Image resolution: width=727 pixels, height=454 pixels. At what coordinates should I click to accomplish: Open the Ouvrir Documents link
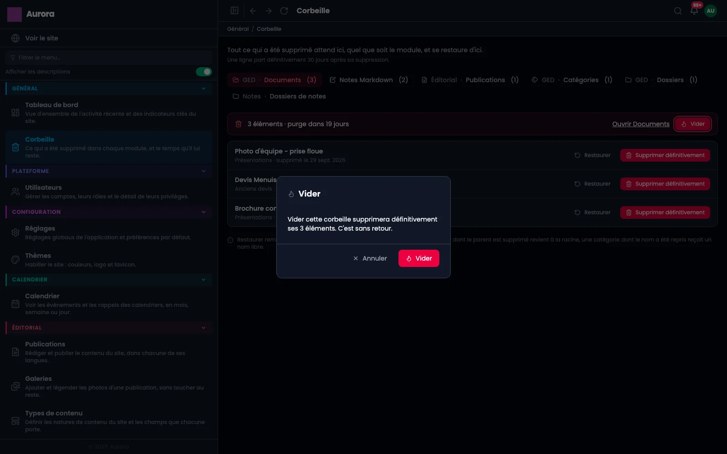[641, 124]
